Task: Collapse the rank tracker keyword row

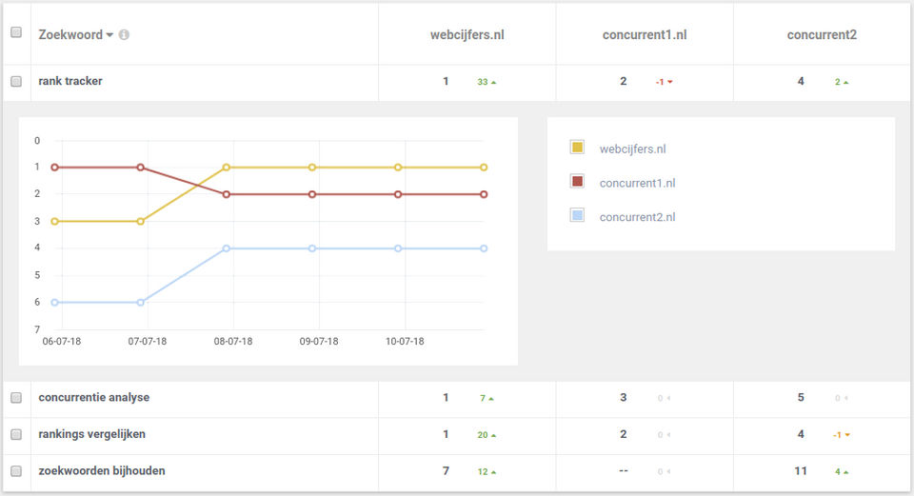Action: (x=70, y=81)
